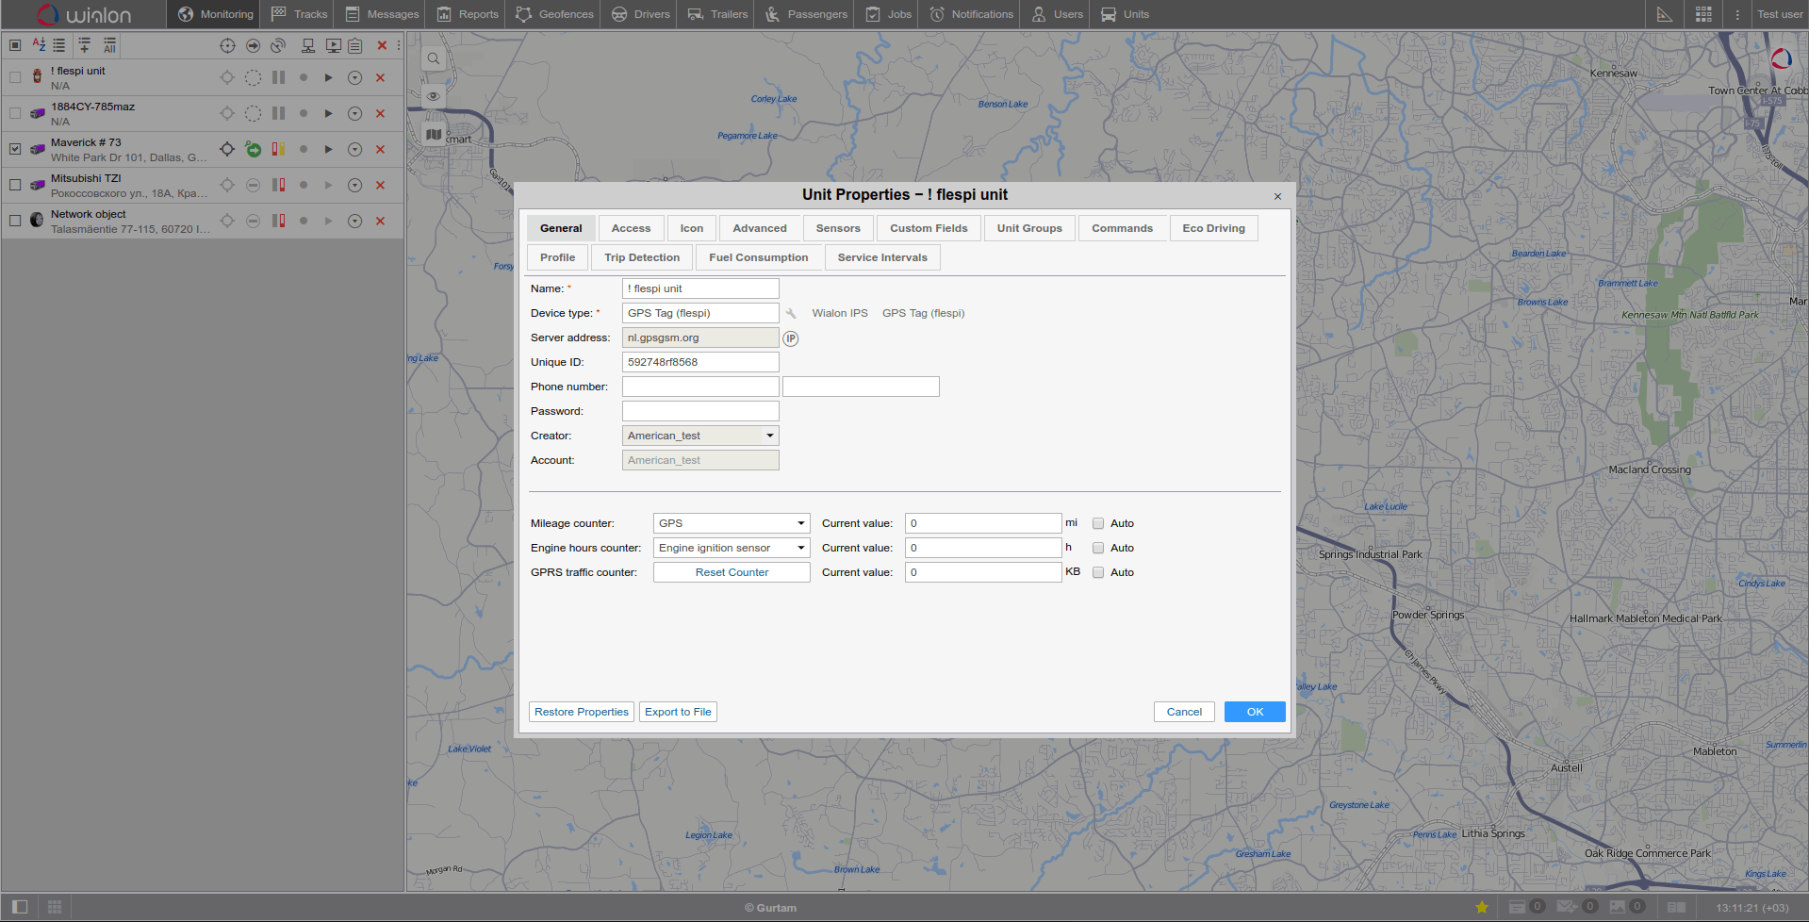Viewport: 1809px width, 922px height.
Task: Open the ruler tools icon in top bar
Action: 1664,14
